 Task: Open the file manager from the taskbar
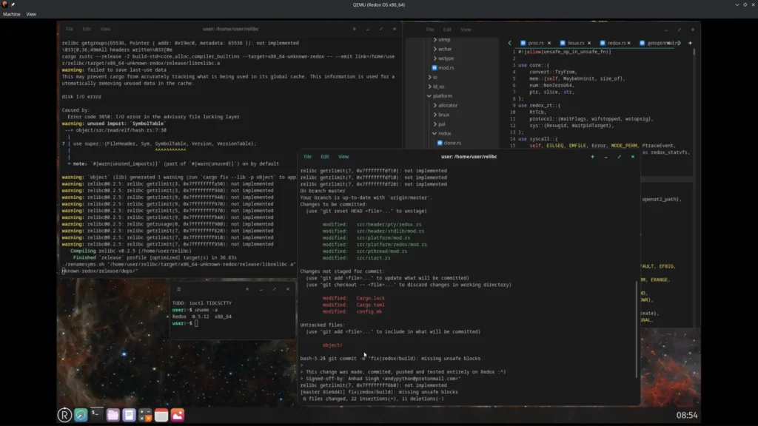pyautogui.click(x=113, y=415)
